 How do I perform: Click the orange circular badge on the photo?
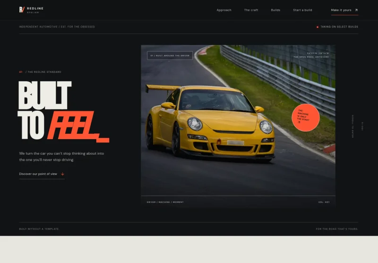(x=305, y=117)
